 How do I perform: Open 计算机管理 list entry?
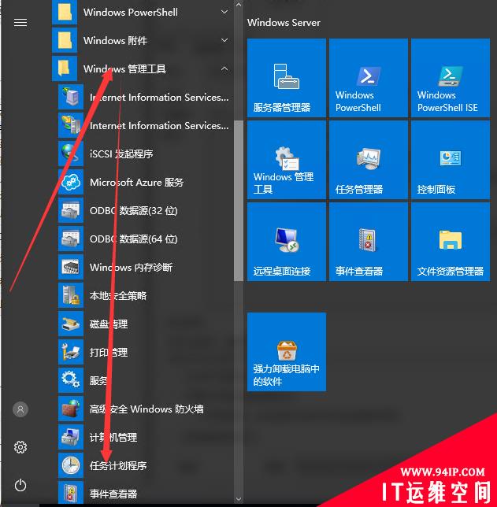coord(146,437)
